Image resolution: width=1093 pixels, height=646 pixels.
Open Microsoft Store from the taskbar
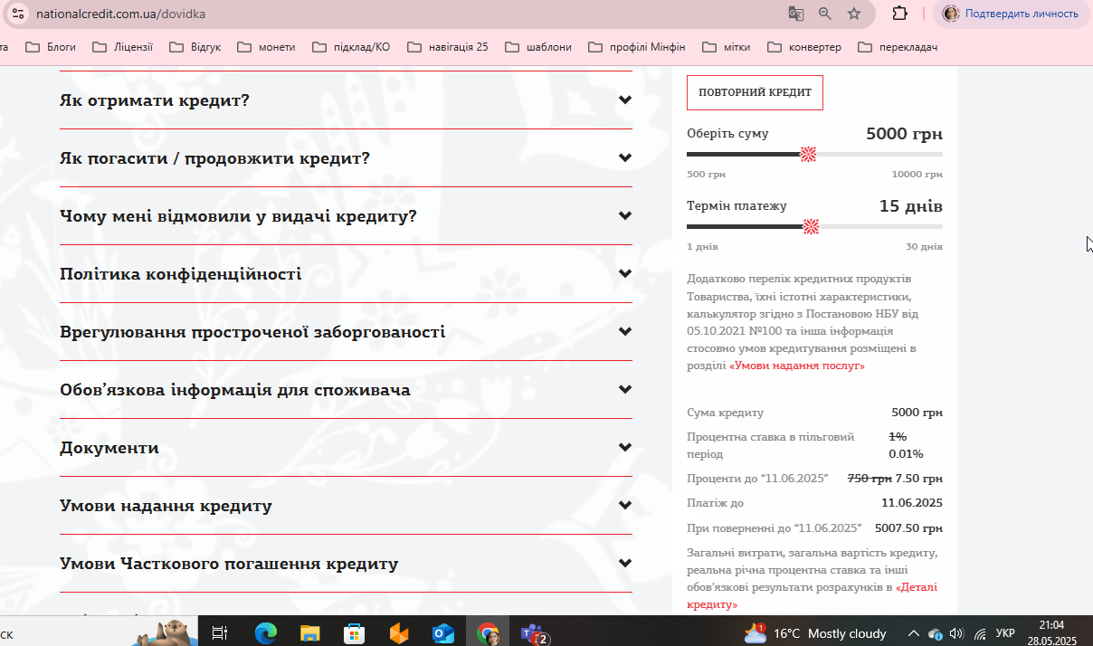pyautogui.click(x=355, y=633)
